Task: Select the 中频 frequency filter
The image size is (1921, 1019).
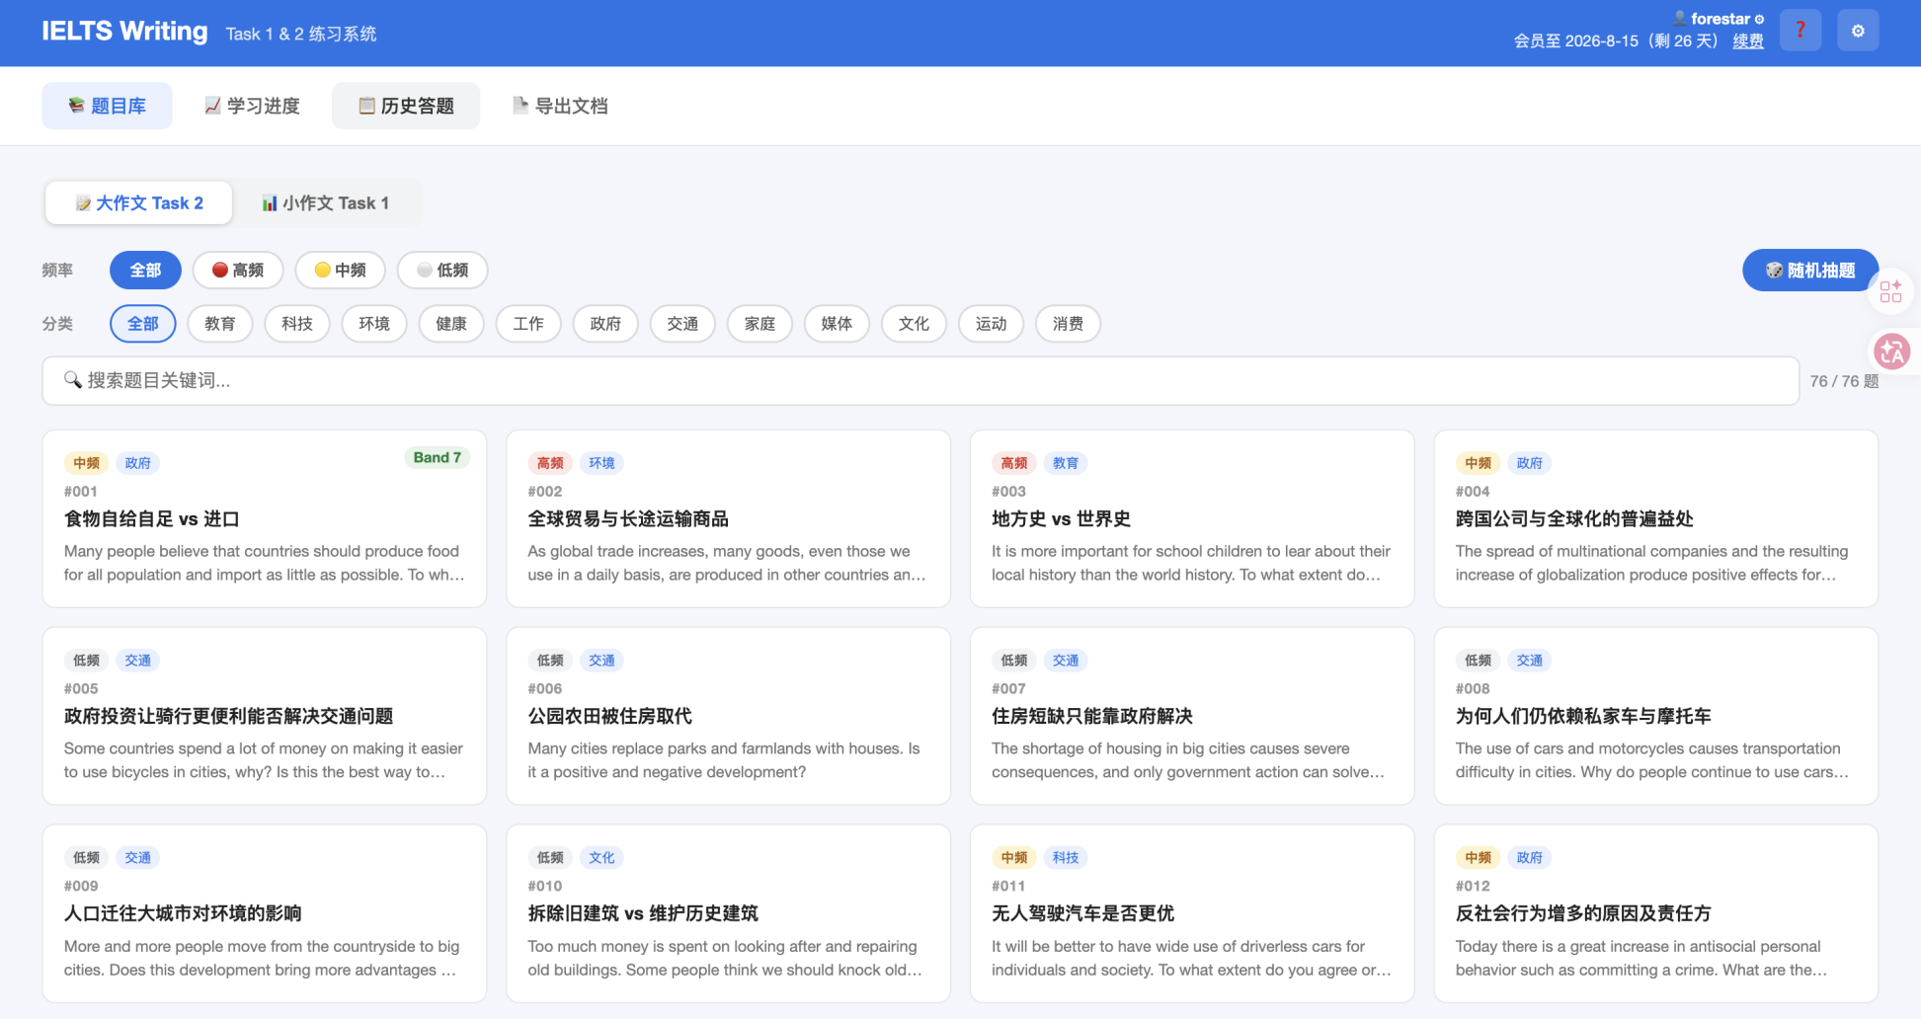Action: [x=341, y=271]
